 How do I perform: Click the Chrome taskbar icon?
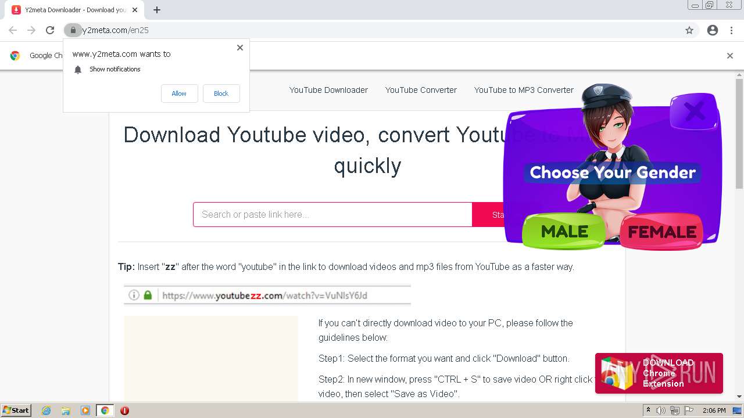[105, 410]
